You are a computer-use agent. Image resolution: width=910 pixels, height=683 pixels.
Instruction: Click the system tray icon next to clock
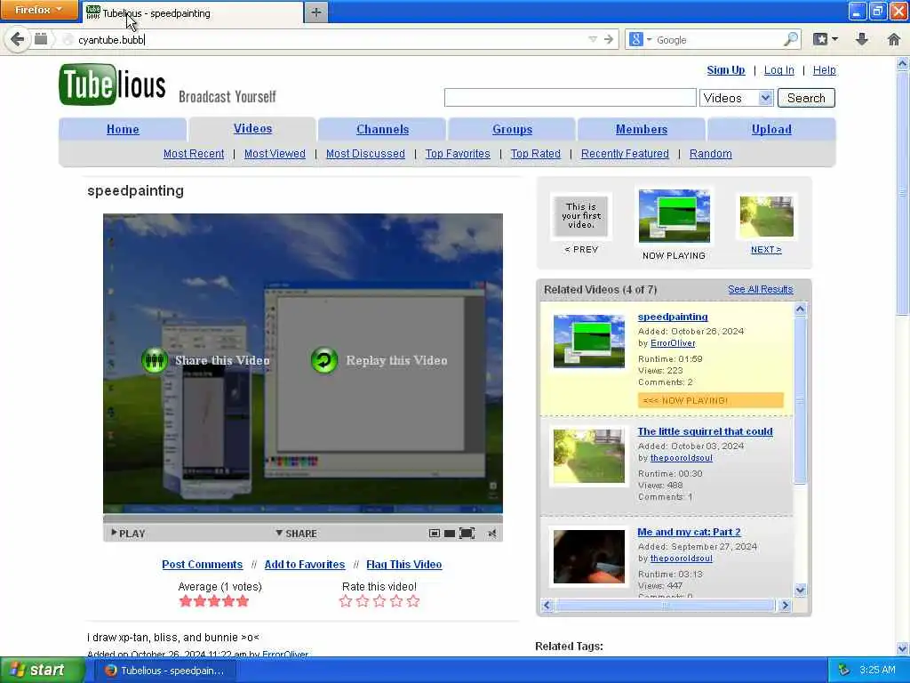point(844,671)
